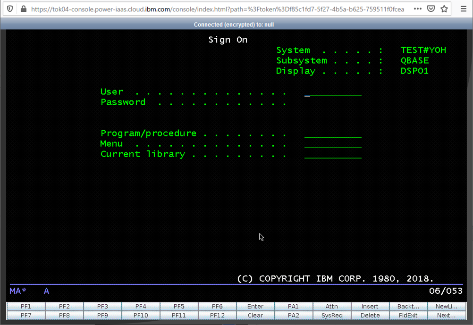Focus the User input field

[333, 92]
